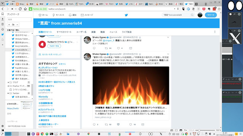Open Vivaldi settings gear icon
Screen dimensions: 243x136
3,126
